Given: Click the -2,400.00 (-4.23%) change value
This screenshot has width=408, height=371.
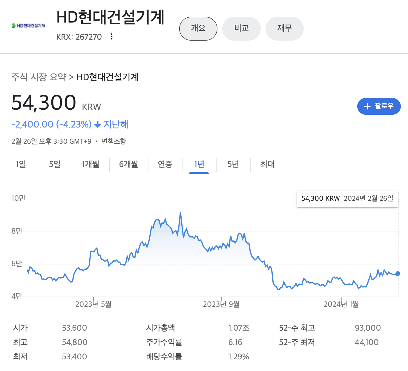Looking at the screenshot, I should point(51,124).
